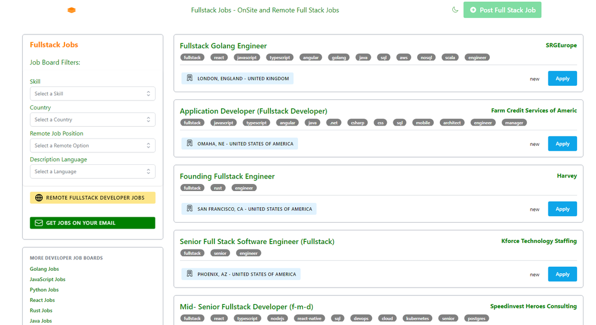Toggle dark mode moon icon

click(x=455, y=10)
